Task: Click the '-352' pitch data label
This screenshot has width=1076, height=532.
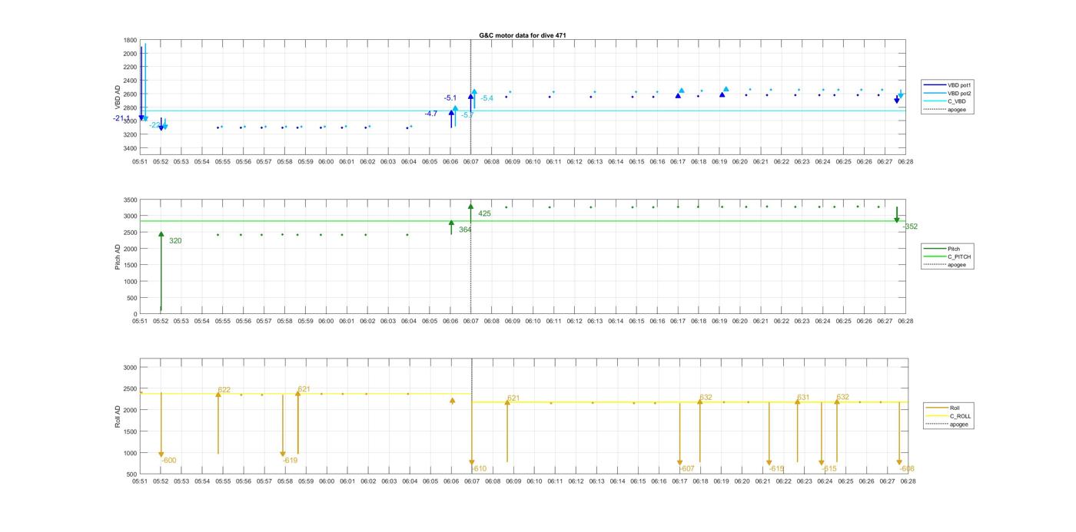Action: click(910, 226)
